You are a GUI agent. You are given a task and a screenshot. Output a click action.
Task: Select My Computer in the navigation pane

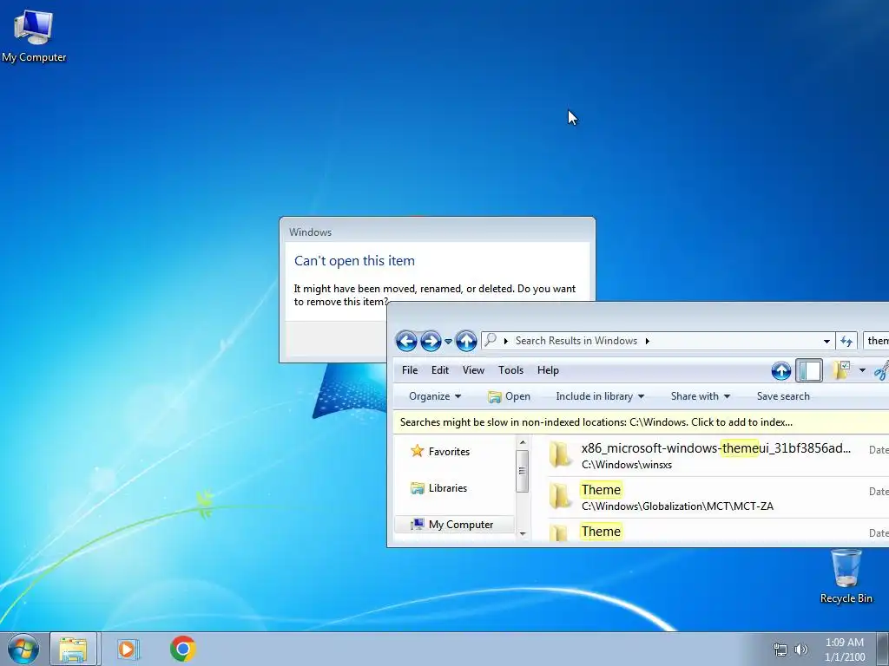453,525
